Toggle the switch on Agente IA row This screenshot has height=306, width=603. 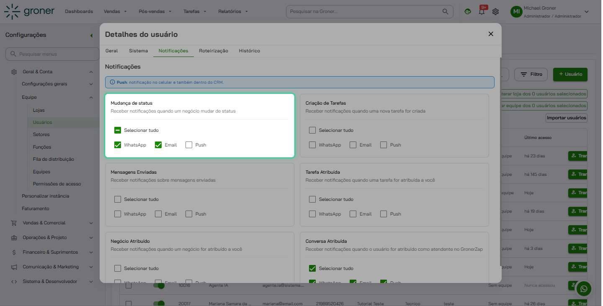point(159,285)
